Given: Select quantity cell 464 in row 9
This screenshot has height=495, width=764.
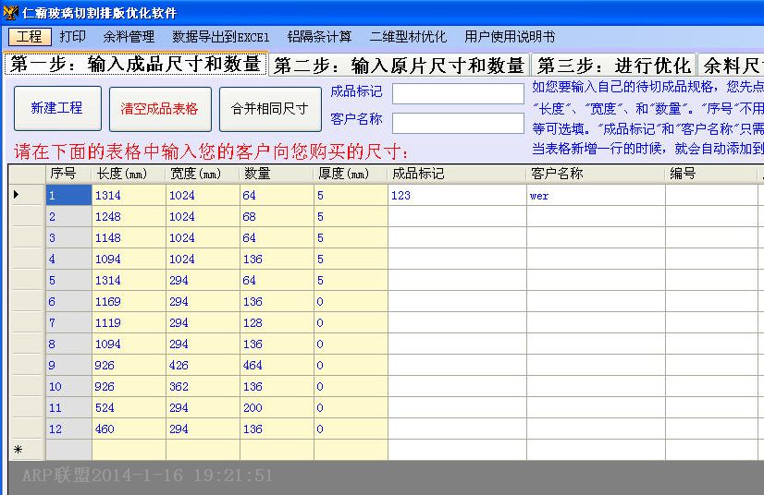Looking at the screenshot, I should click(277, 365).
